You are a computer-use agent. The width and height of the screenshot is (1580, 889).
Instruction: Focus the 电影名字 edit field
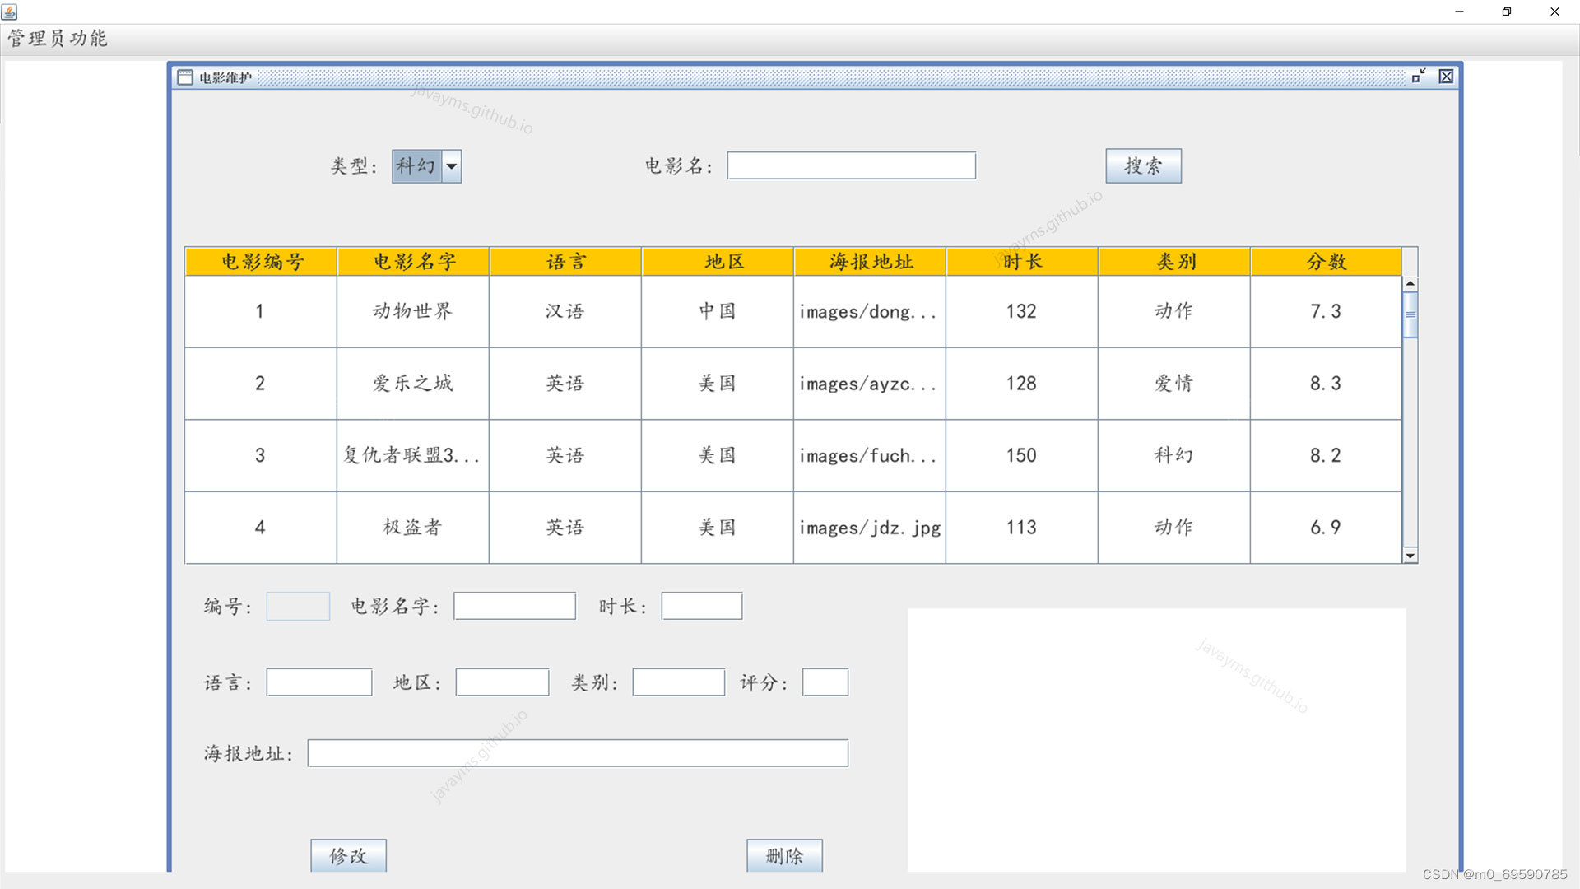pos(514,607)
